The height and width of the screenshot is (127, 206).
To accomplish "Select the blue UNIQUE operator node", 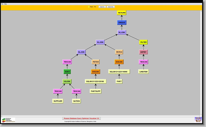I will [122, 23].
